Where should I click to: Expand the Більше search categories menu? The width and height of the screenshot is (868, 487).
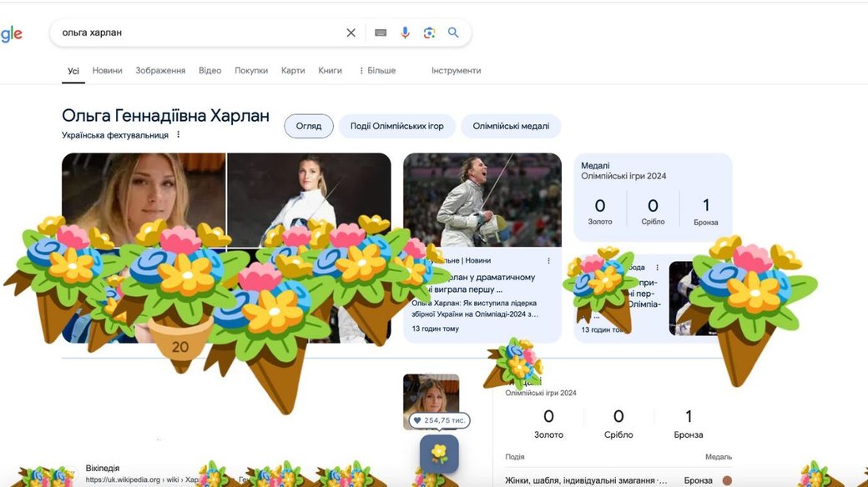point(377,71)
